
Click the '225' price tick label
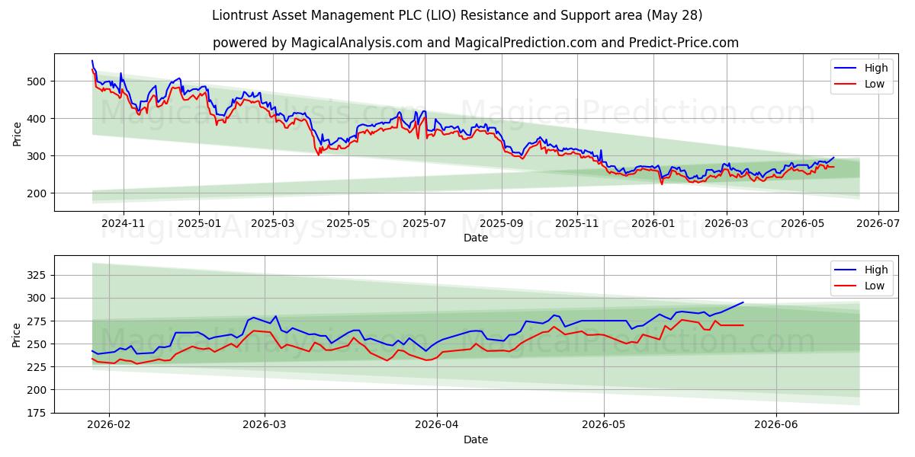[38, 367]
